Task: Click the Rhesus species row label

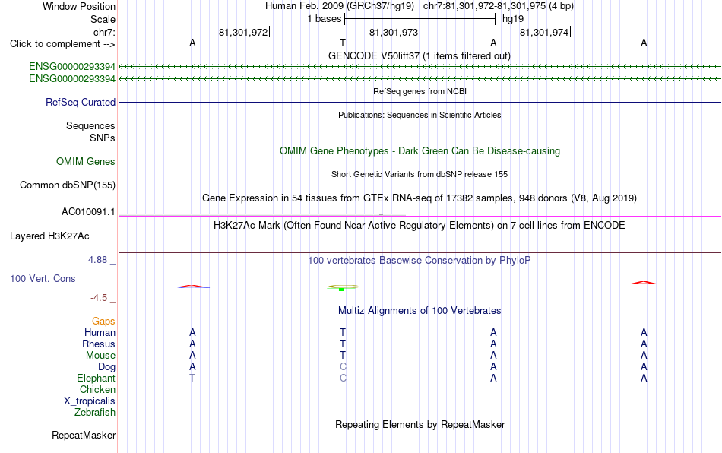Action: click(x=99, y=344)
